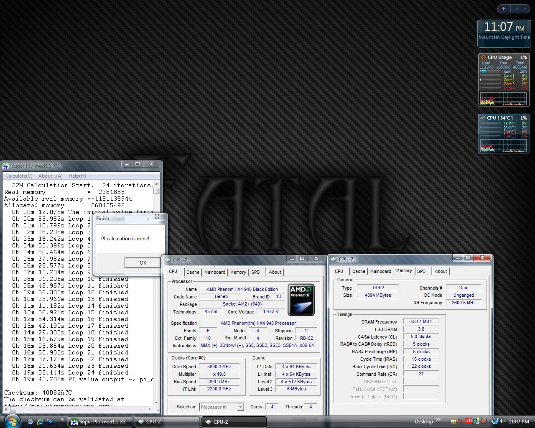The width and height of the screenshot is (535, 428).
Task: Click the DRAM Frequency 533.4 MHz field
Action: click(421, 322)
